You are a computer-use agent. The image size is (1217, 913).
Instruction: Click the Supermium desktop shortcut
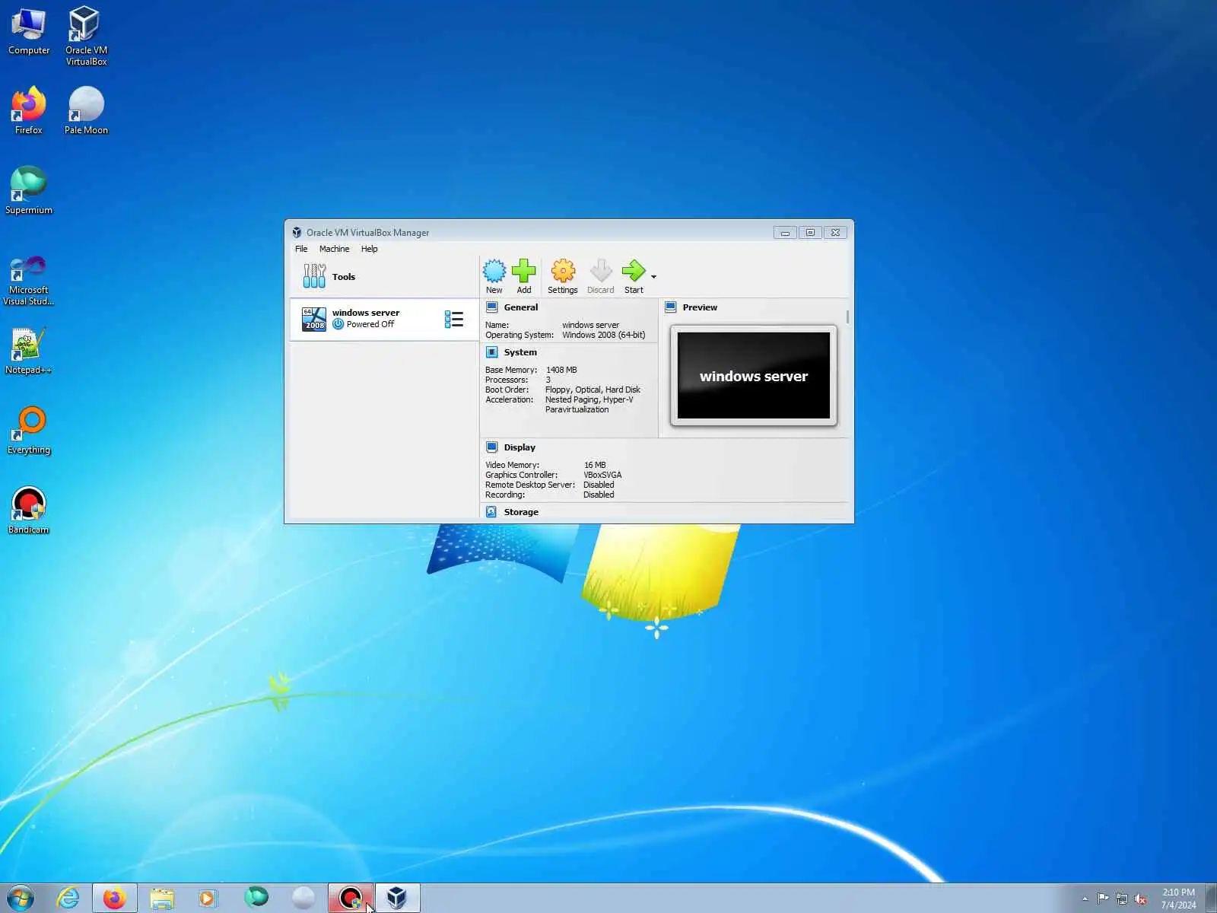(29, 191)
